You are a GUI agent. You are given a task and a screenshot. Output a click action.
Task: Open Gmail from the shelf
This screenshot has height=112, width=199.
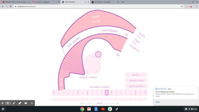point(89,109)
